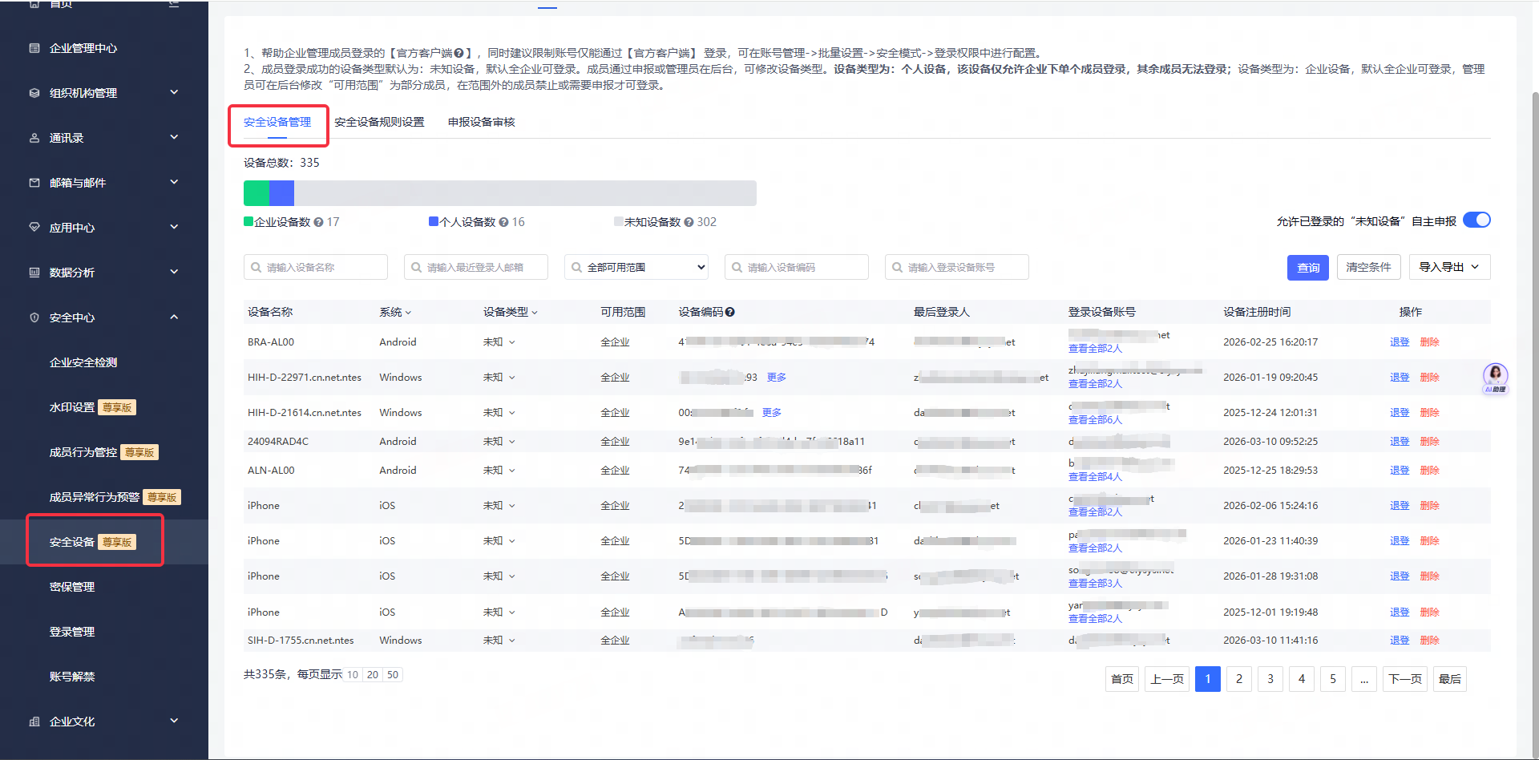Screen dimensions: 1539x760
Task: Change device type for 24094RAD4C row
Action: coord(499,442)
